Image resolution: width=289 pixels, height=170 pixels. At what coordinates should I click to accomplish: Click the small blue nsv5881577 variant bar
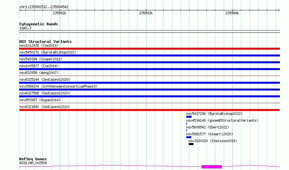tap(189, 137)
